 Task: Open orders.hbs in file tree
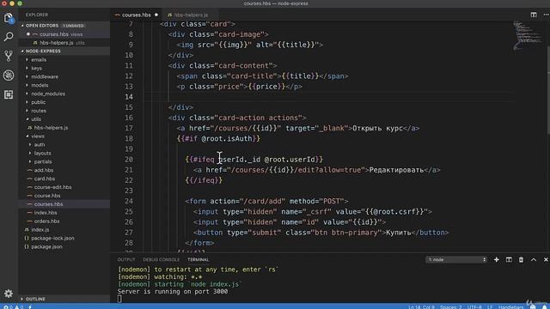[46, 221]
